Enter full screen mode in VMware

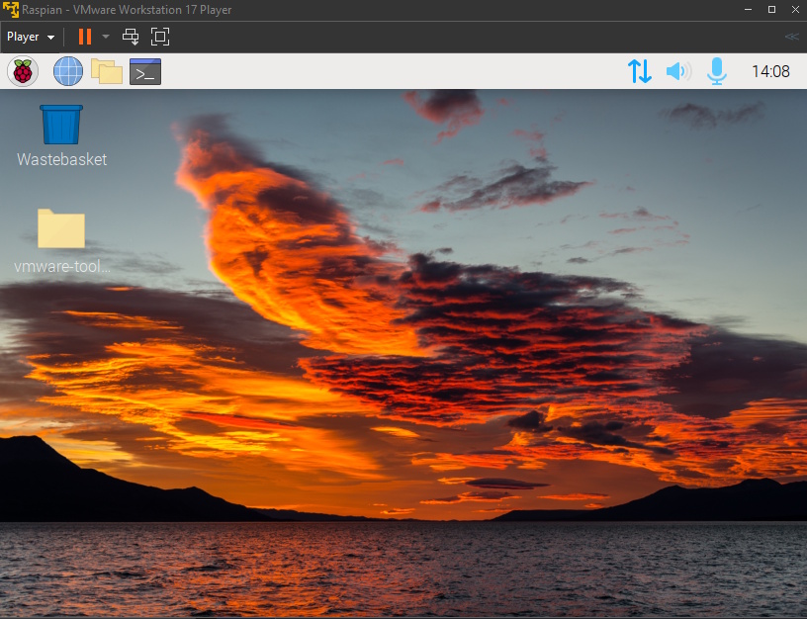160,36
